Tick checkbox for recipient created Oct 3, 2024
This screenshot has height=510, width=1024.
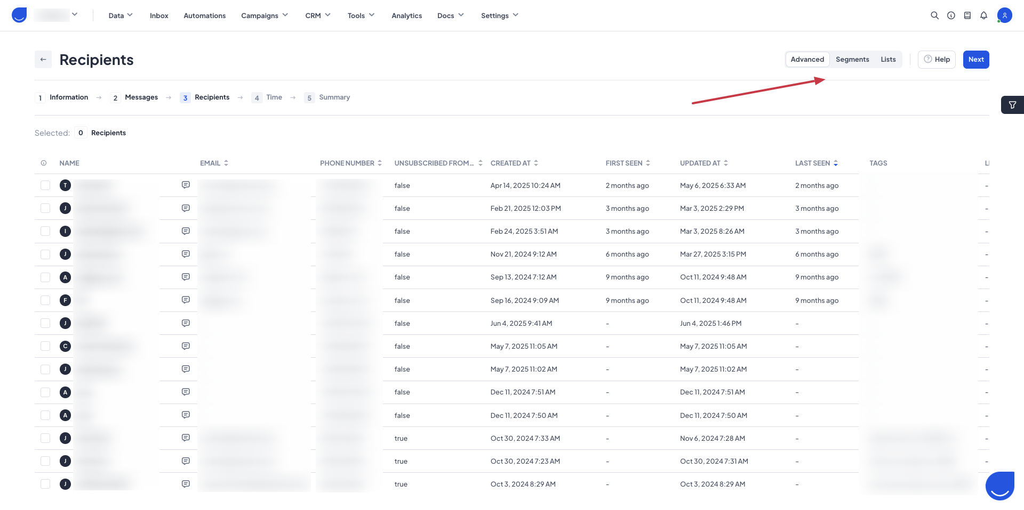[45, 484]
